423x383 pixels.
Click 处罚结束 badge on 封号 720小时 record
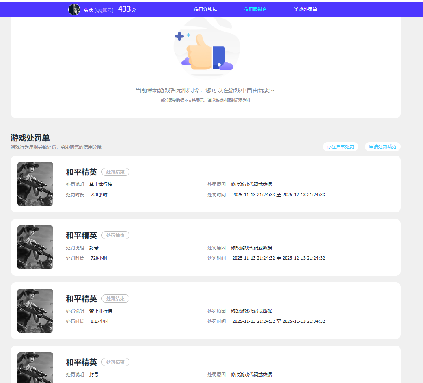115,235
